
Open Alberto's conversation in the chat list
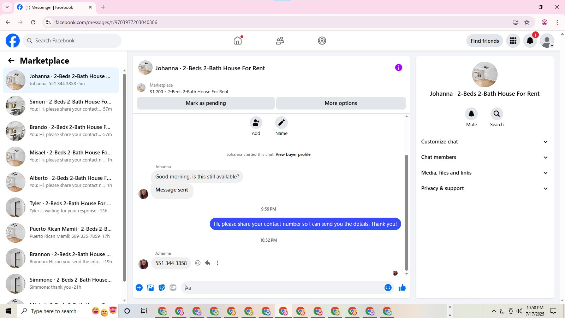[61, 182]
